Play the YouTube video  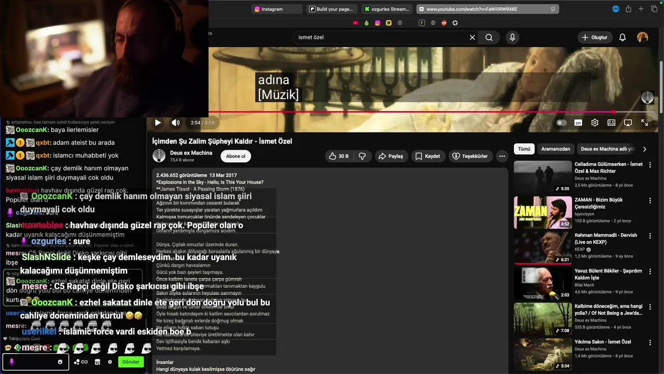coord(158,123)
